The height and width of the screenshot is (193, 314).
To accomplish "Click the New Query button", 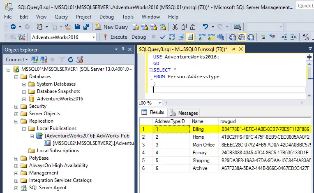I will point(111,27).
